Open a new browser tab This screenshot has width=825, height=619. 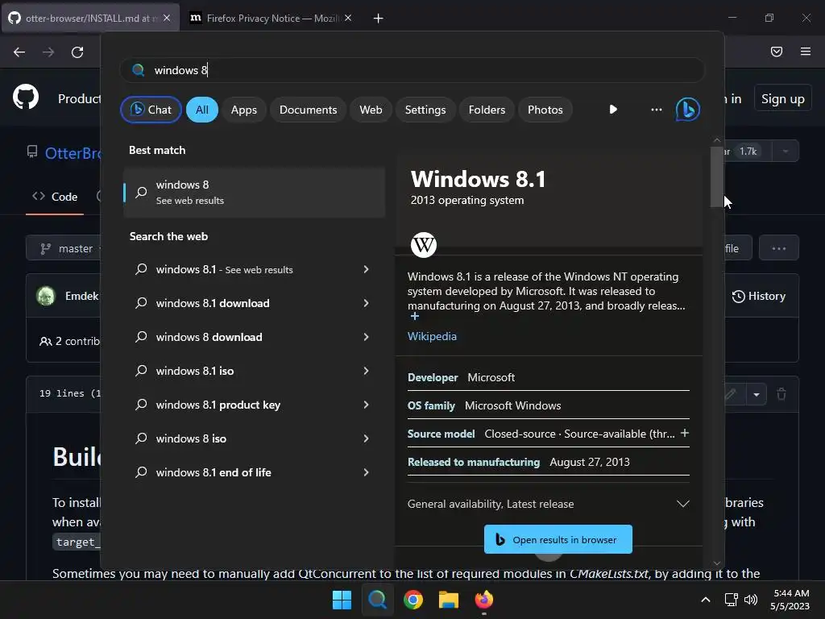coord(379,19)
